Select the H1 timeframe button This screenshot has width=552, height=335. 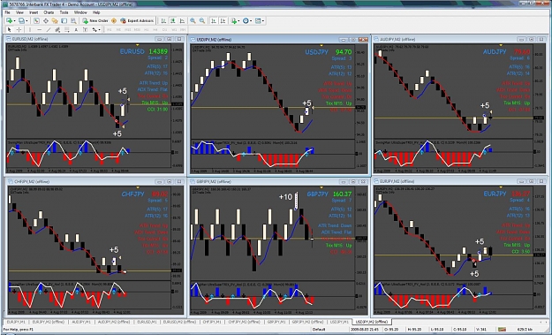click(x=146, y=29)
